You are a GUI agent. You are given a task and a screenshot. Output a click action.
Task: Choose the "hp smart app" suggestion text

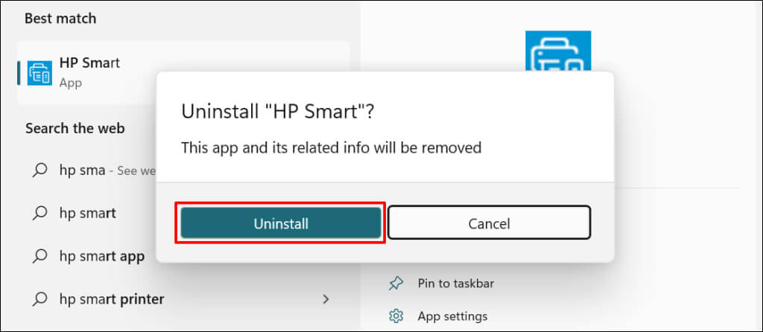click(x=101, y=256)
